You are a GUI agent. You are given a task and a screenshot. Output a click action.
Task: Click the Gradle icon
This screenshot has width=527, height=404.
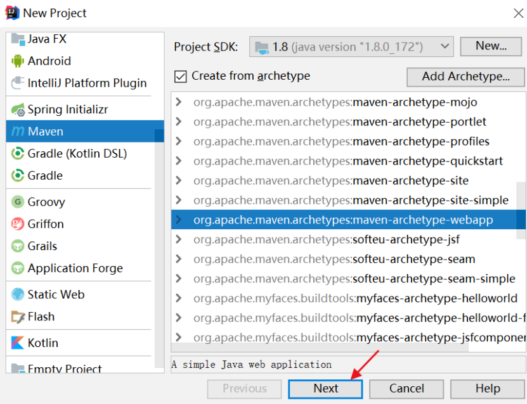pos(18,175)
